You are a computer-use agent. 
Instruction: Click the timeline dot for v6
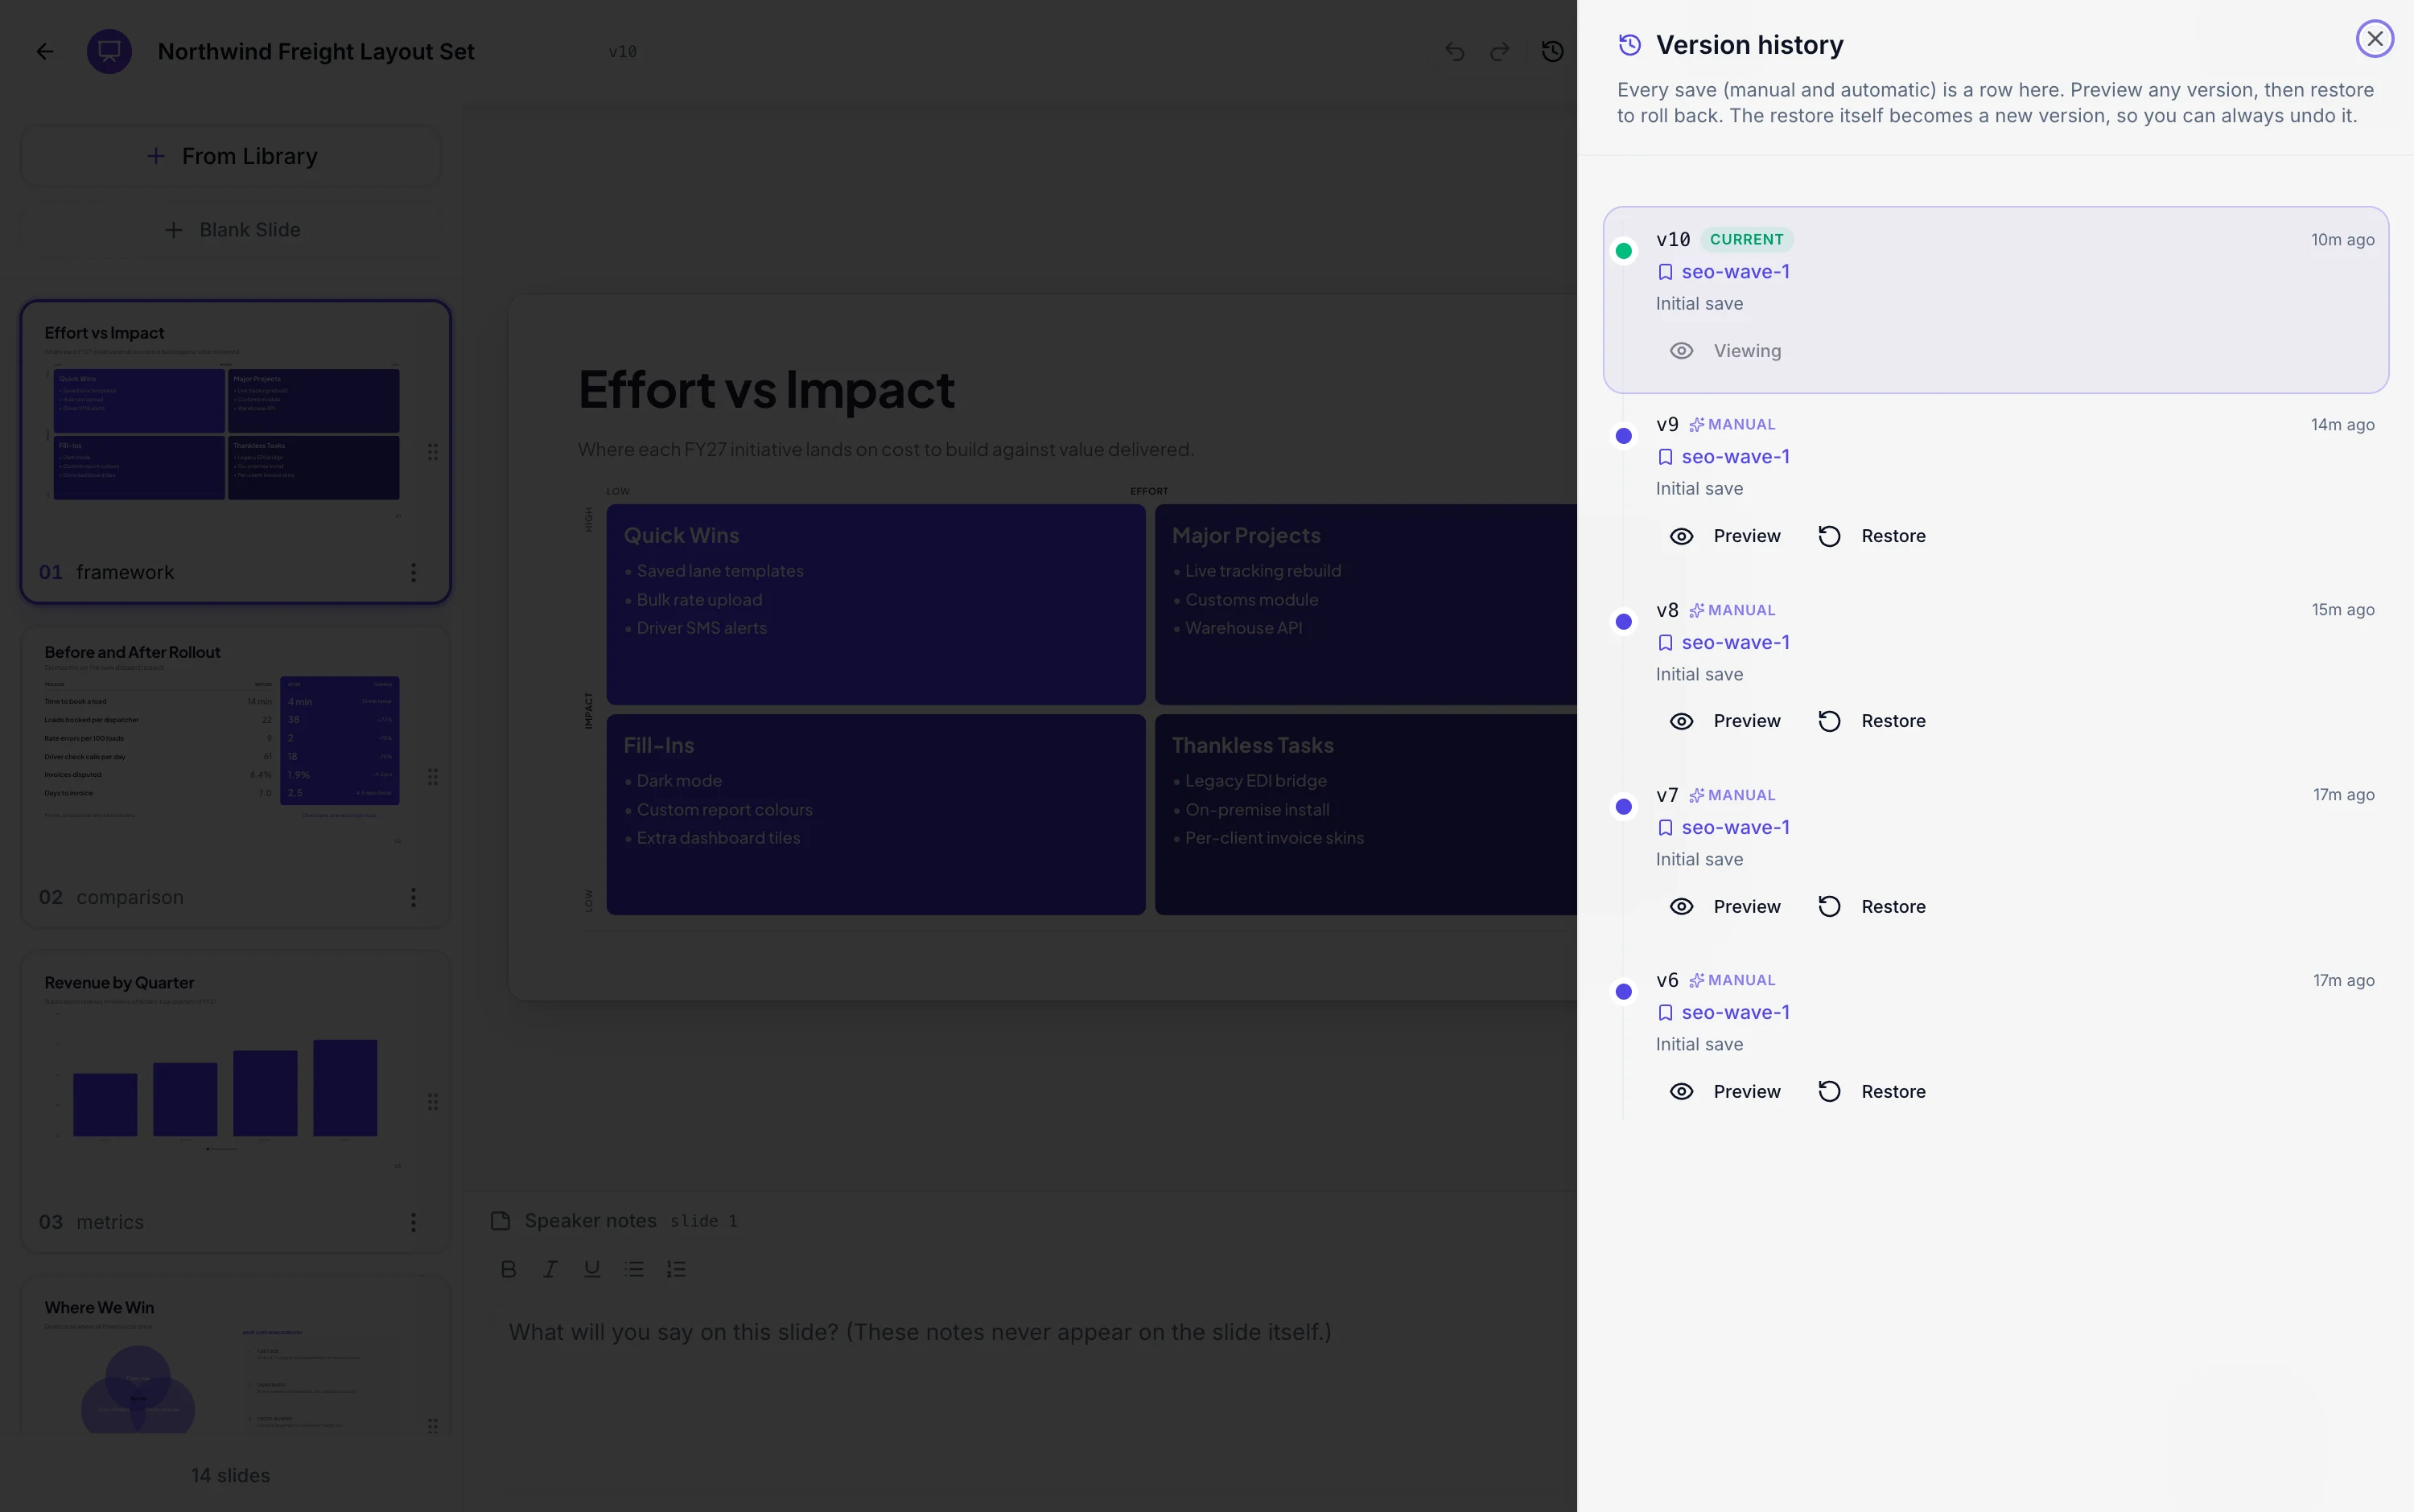1624,992
